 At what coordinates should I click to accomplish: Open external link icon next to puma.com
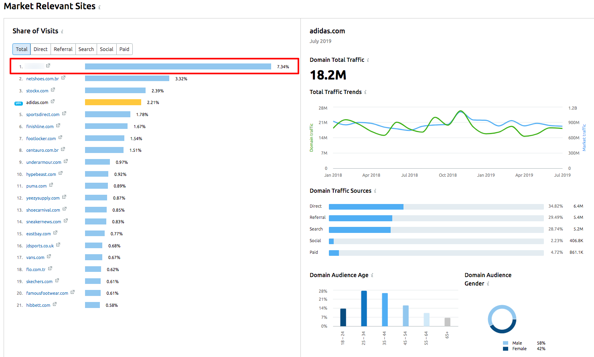51,185
